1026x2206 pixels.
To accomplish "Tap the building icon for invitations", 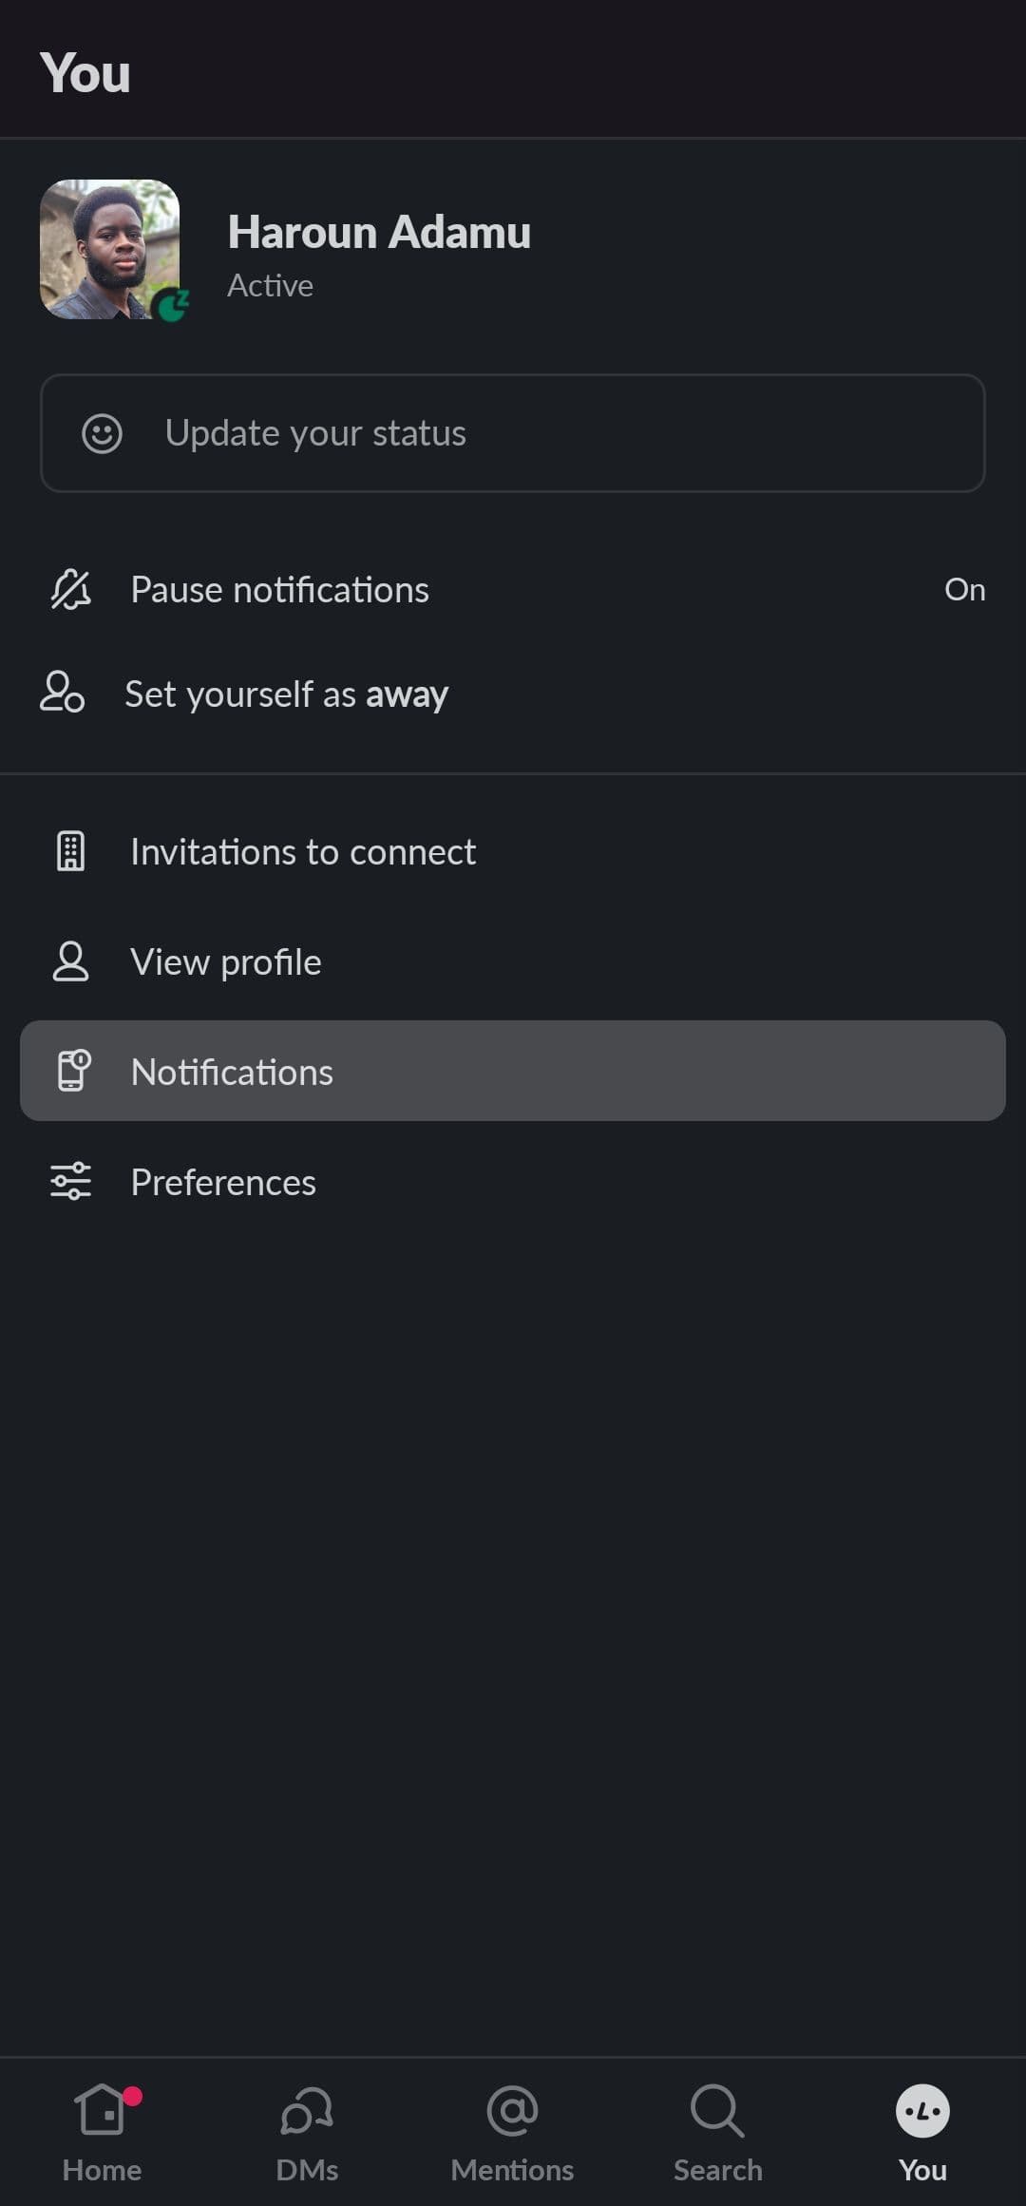I will tap(71, 851).
